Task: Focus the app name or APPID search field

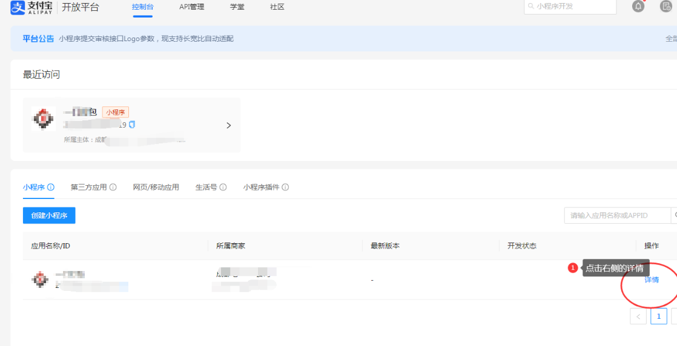Action: 616,216
